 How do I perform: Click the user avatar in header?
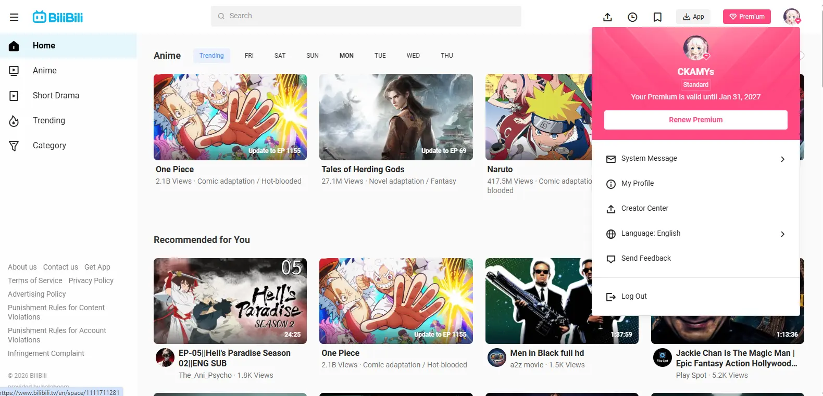pyautogui.click(x=792, y=17)
